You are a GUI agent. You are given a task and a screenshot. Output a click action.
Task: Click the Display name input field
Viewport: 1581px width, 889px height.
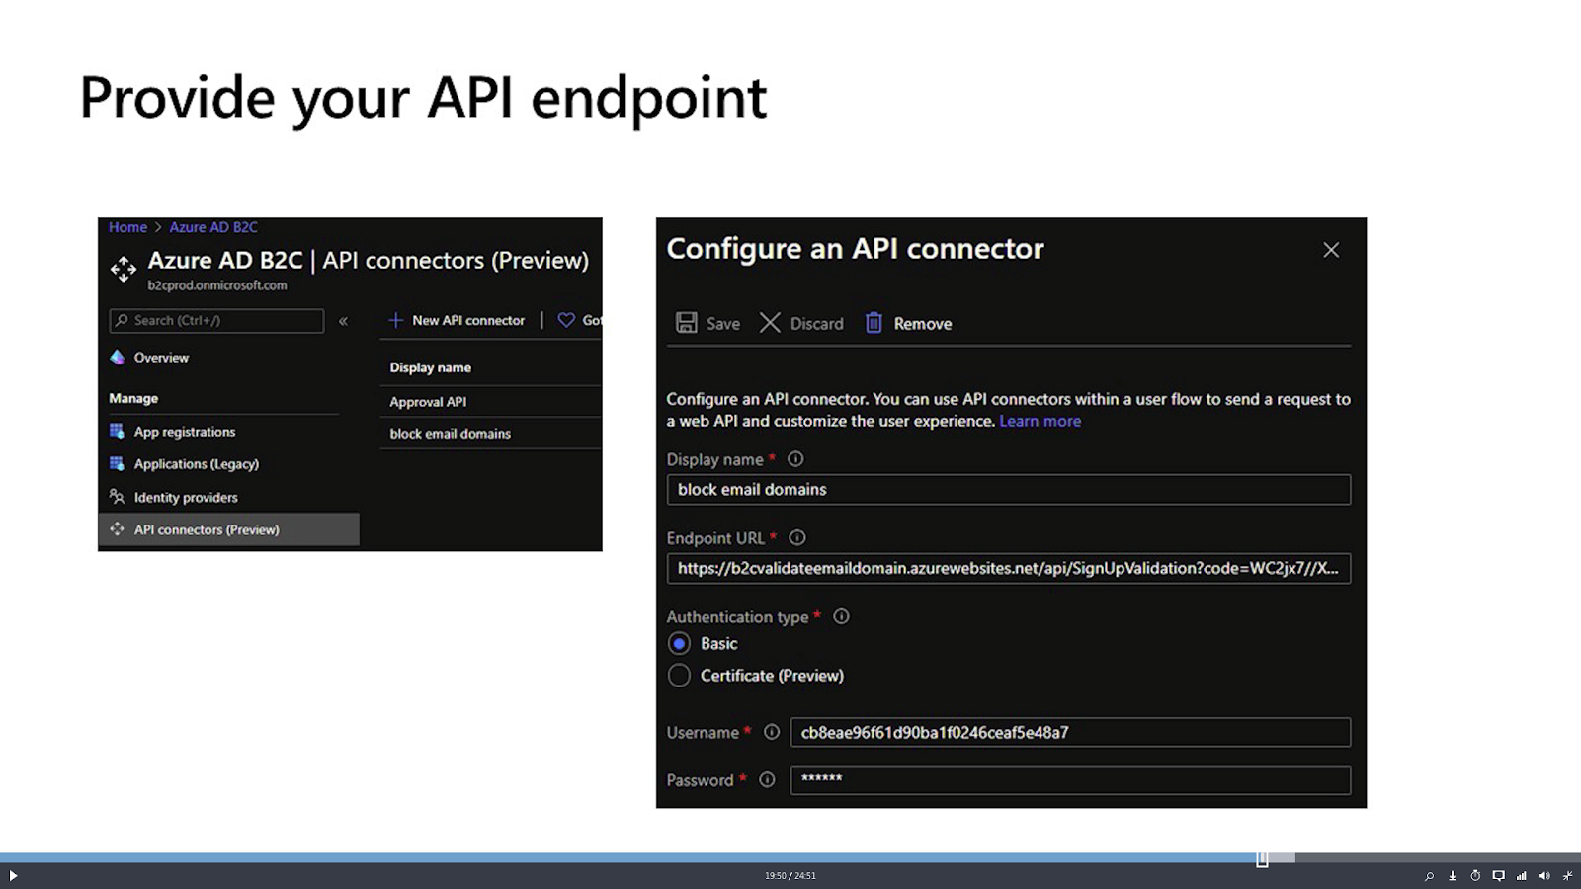(x=1009, y=490)
